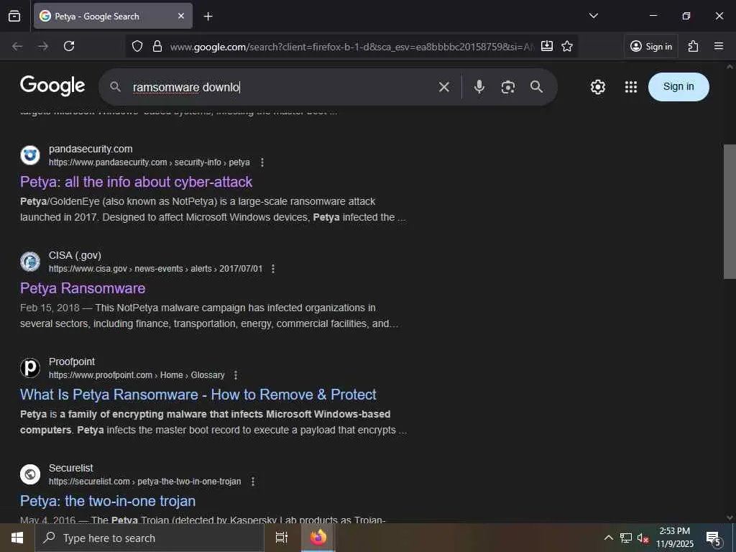
Task: Focus the Google search text field
Action: (x=280, y=87)
